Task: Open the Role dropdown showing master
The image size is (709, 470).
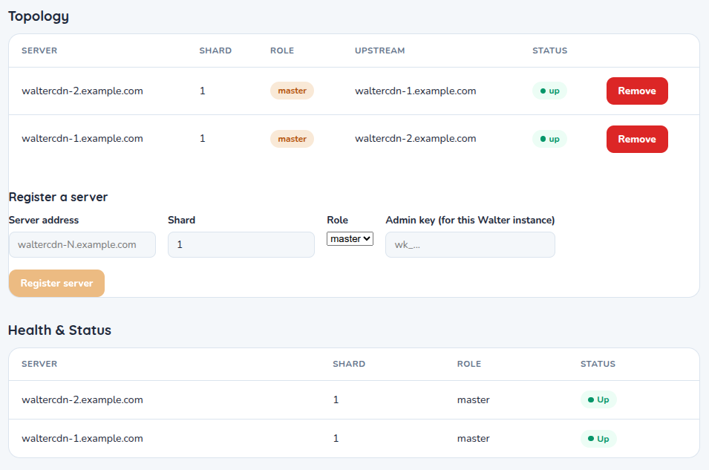Action: [350, 238]
